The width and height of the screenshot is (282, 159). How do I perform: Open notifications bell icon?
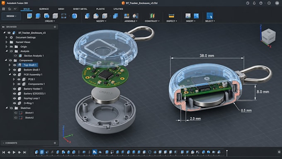click(x=254, y=3)
